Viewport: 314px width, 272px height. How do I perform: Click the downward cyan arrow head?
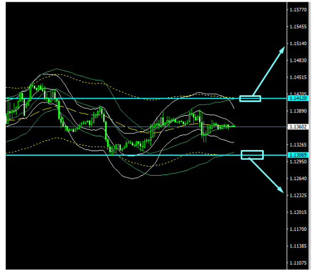[x=281, y=190]
